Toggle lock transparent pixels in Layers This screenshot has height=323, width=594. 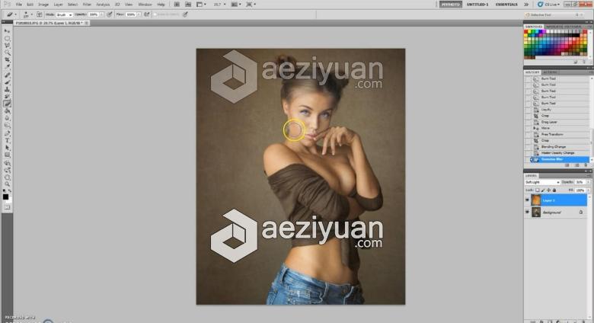[537, 190]
